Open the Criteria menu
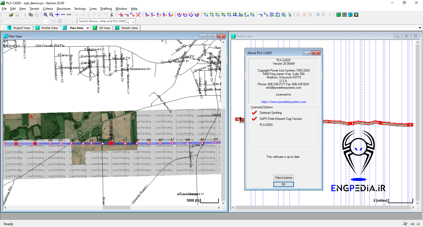Image resolution: width=423 pixels, height=227 pixels. [48, 9]
